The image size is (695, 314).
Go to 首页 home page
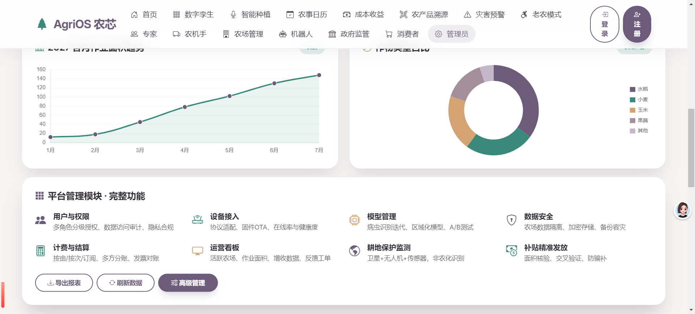(x=144, y=14)
